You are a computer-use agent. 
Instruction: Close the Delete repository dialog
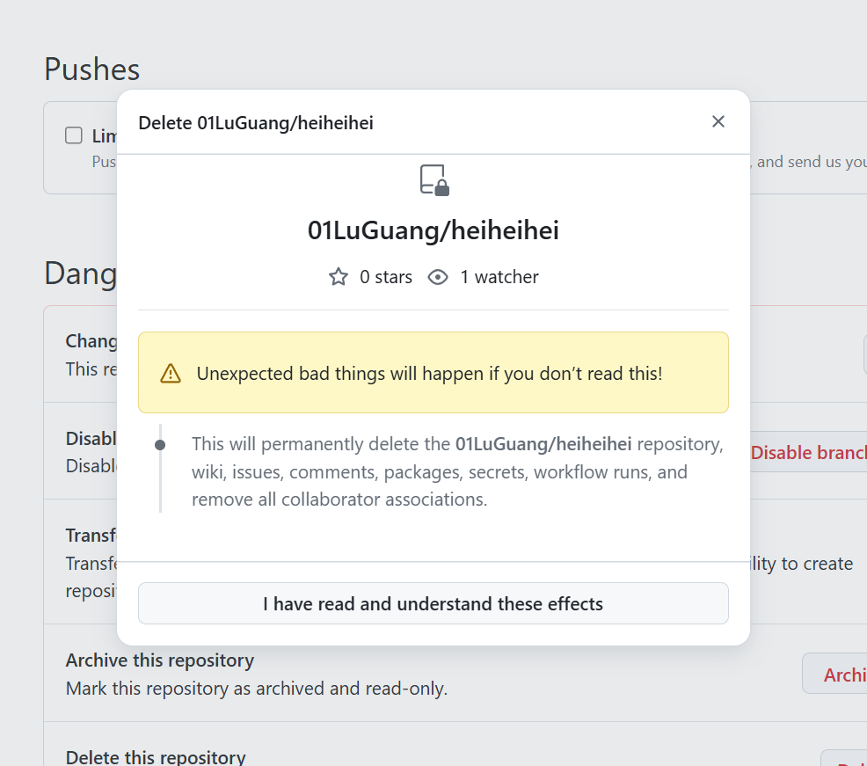(718, 121)
